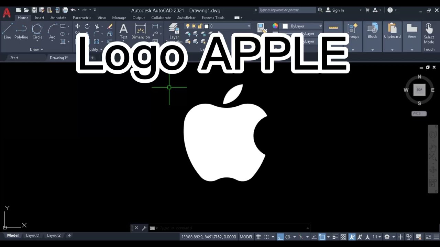Open the AutoCAD application menu logo
Image resolution: width=440 pixels, height=247 pixels.
pos(7,13)
